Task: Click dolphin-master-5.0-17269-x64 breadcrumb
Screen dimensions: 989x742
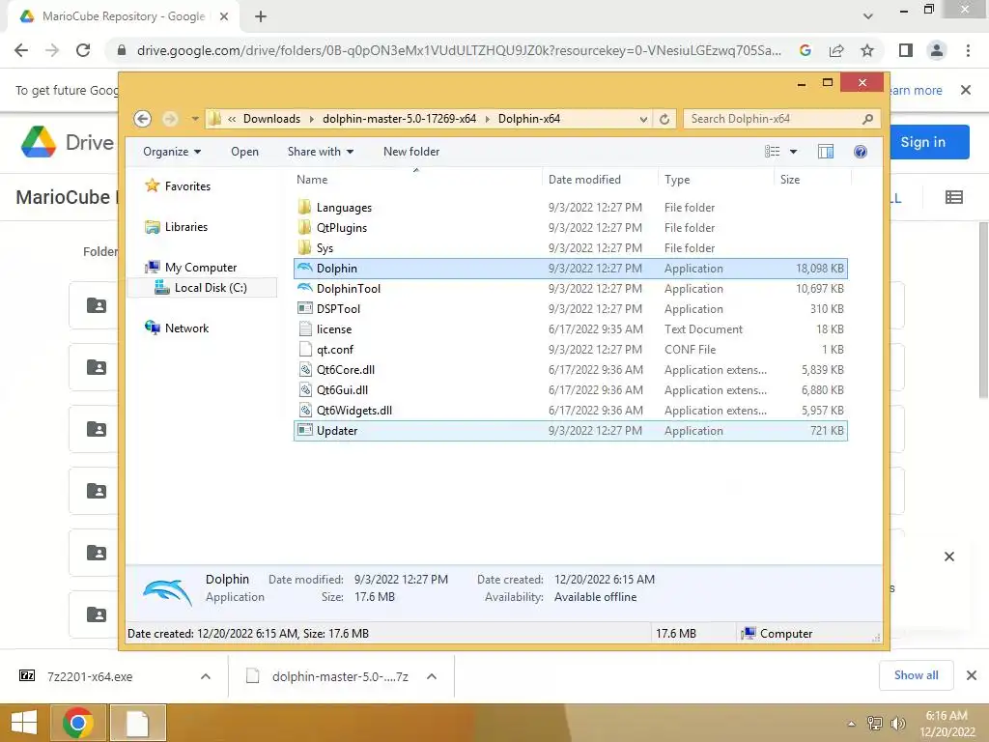Action: pyautogui.click(x=399, y=119)
